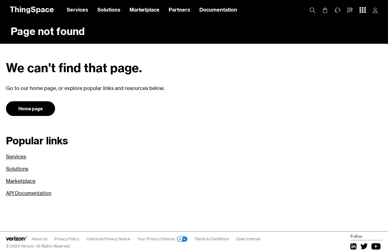The width and height of the screenshot is (388, 250).
Task: Open the Solutions nav menu
Action: click(109, 10)
